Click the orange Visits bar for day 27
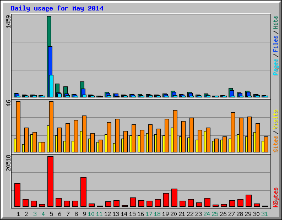 pos(233,132)
